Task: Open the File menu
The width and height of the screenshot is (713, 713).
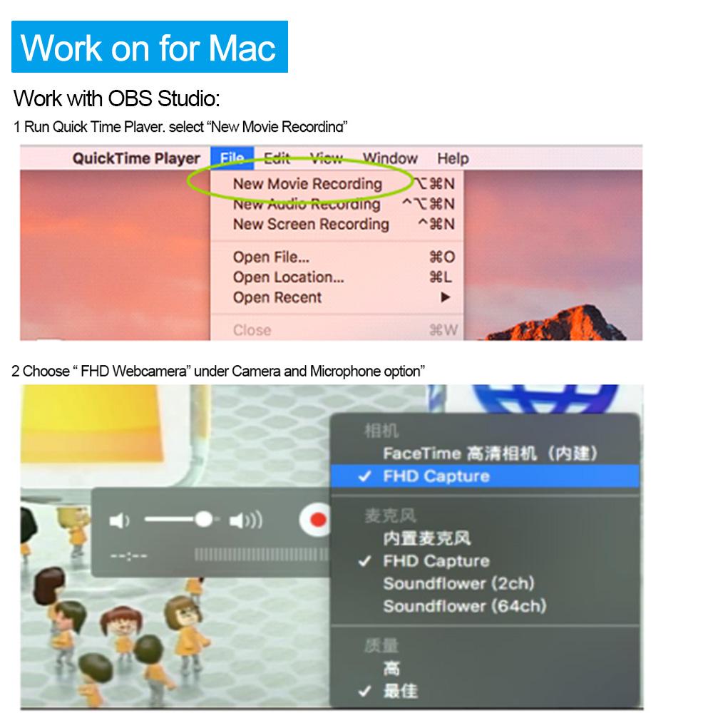Action: 232,158
